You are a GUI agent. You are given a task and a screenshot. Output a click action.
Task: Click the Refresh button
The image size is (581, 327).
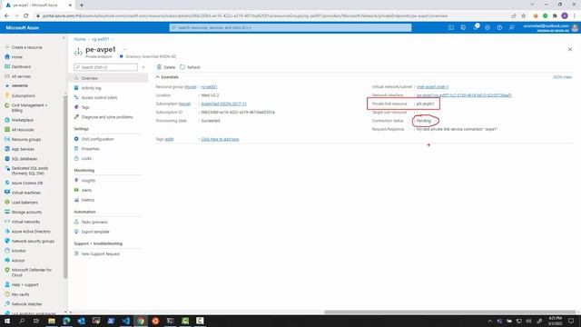tap(190, 67)
